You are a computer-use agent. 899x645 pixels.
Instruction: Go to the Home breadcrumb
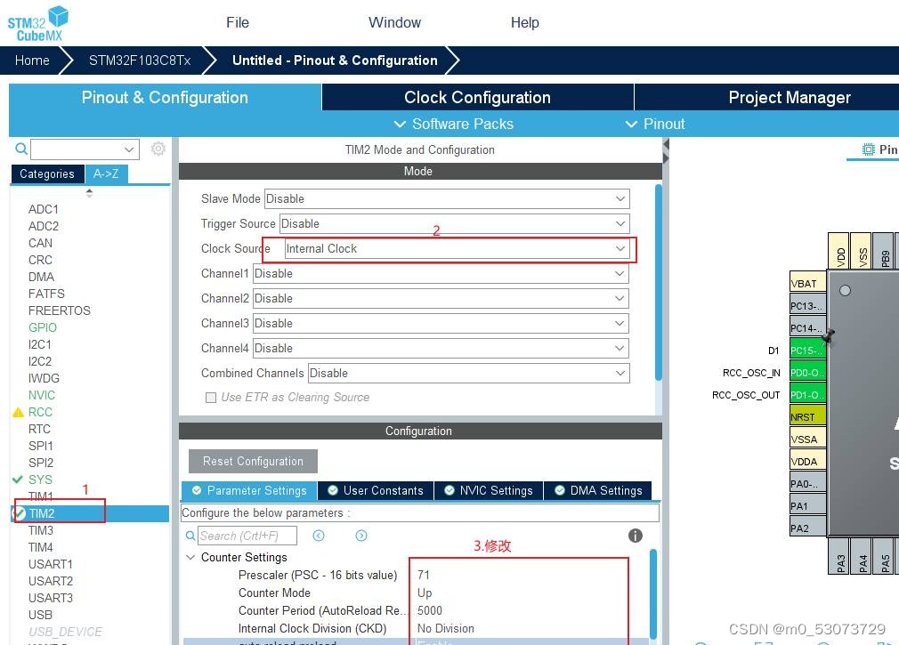(32, 60)
